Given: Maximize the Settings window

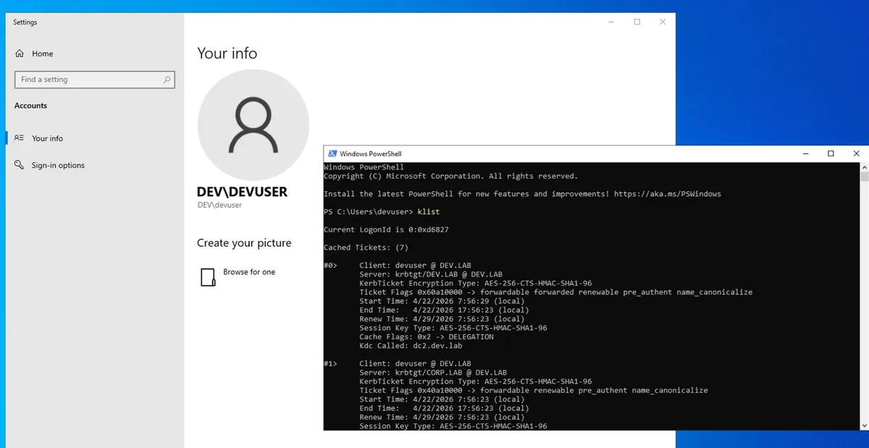Looking at the screenshot, I should coord(637,22).
